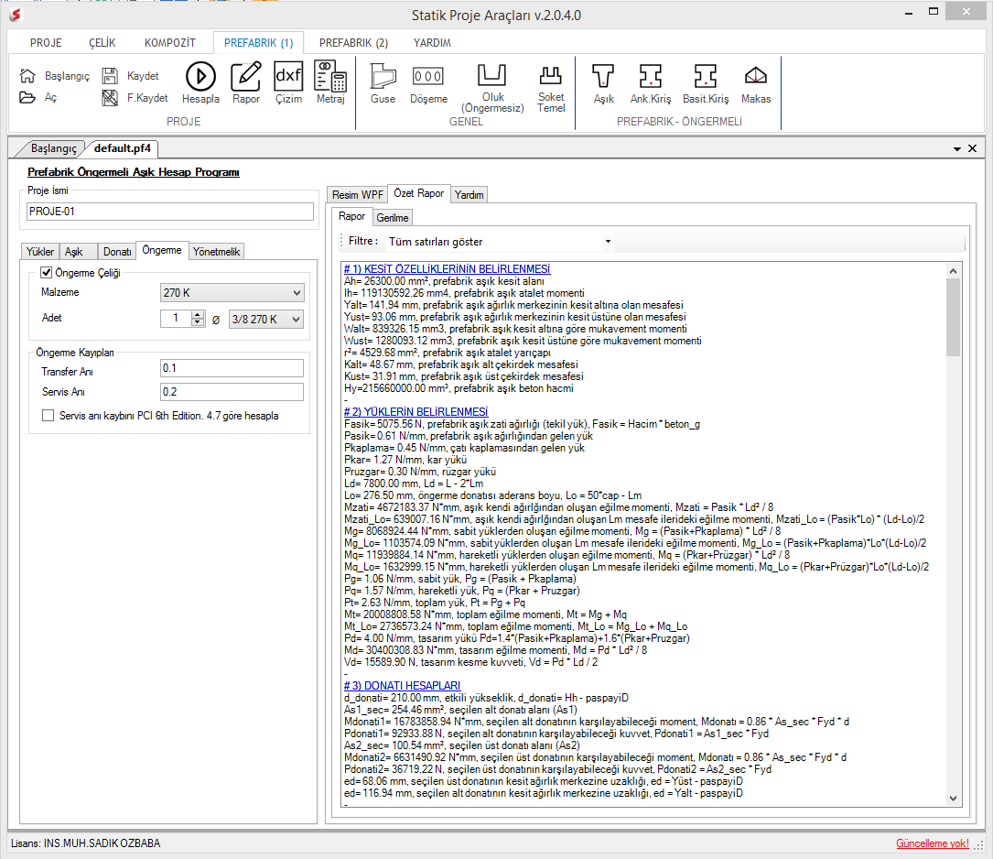
Task: Open the Yönetmelik input tab
Action: tap(216, 252)
